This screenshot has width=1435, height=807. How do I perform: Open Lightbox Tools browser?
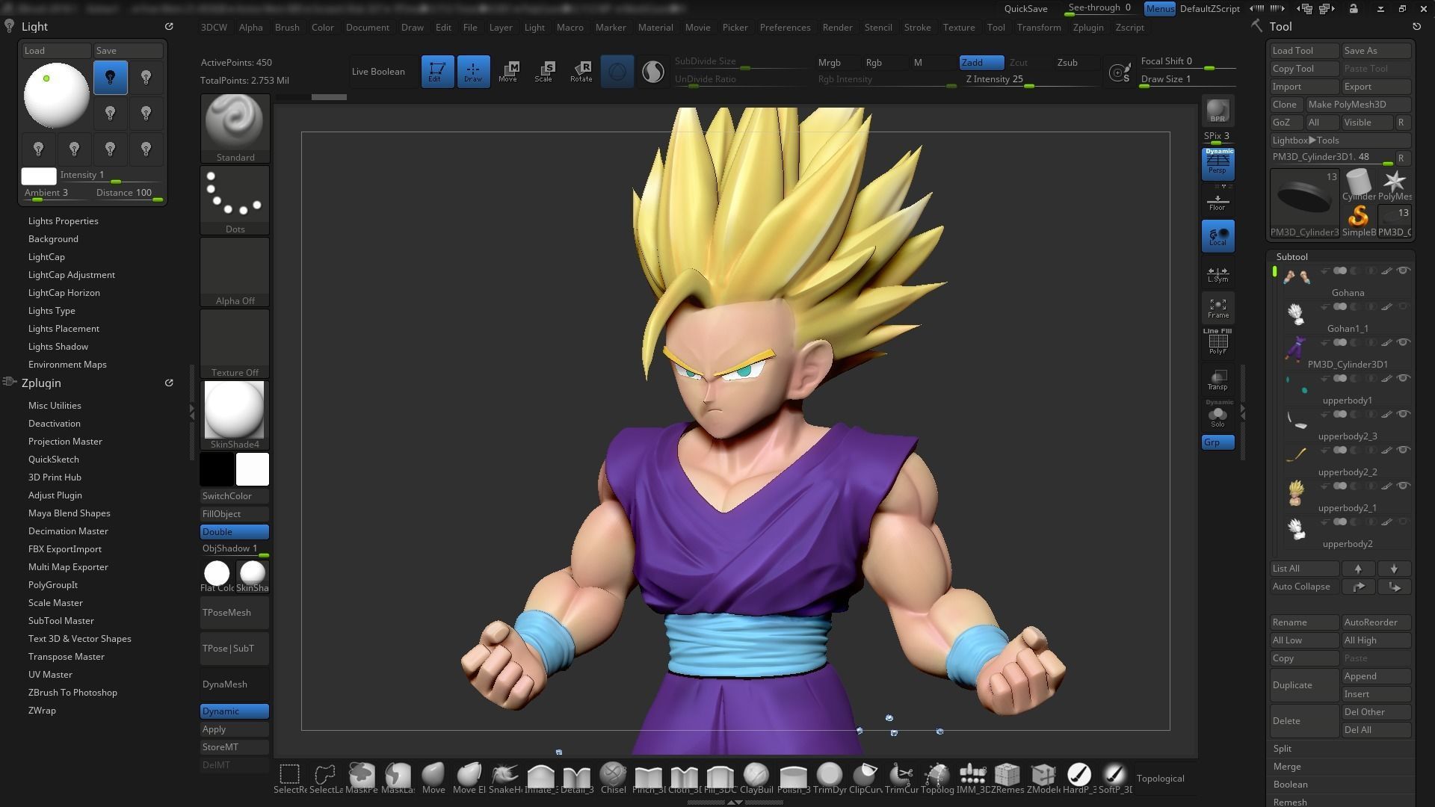[x=1340, y=140]
